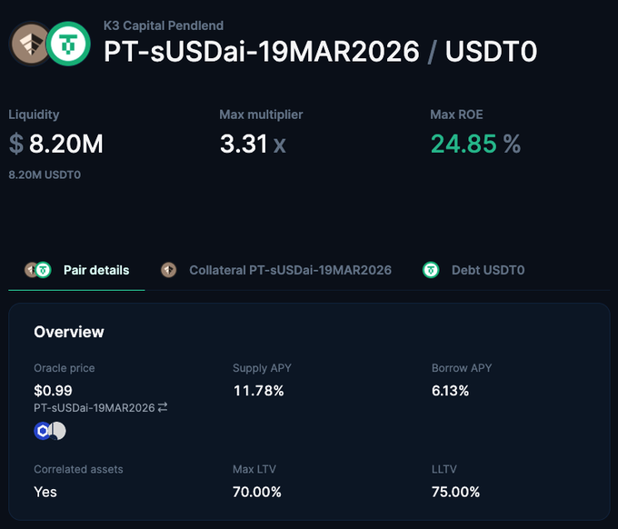
Task: Click the 75.00% LLTV value
Action: (x=455, y=492)
